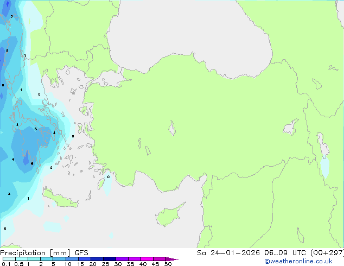
Task: Click the '25' legend scale label
Action: (x=105, y=264)
